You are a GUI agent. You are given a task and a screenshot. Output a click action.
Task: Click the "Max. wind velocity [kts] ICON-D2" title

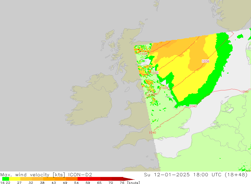(46, 174)
